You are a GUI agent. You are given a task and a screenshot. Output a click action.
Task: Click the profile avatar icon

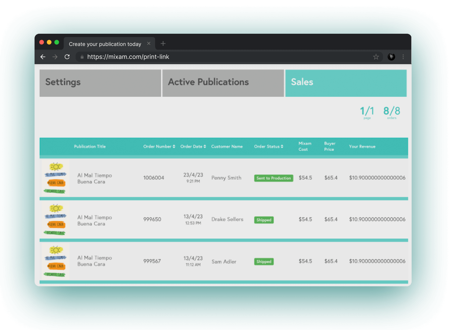coord(391,57)
